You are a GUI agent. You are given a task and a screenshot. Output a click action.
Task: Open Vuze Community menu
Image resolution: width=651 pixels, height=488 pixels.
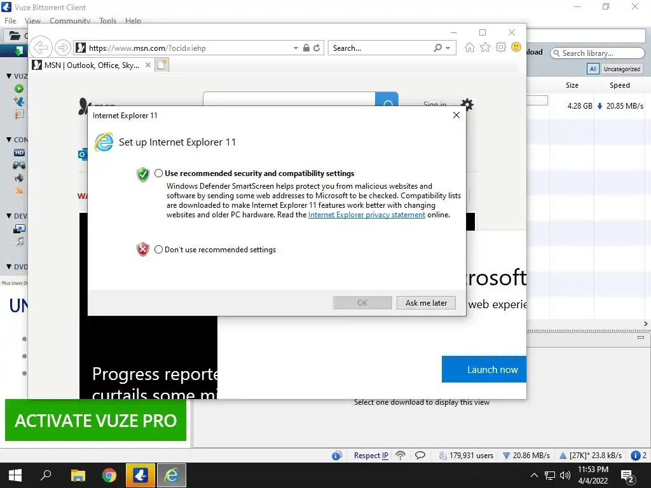(70, 21)
